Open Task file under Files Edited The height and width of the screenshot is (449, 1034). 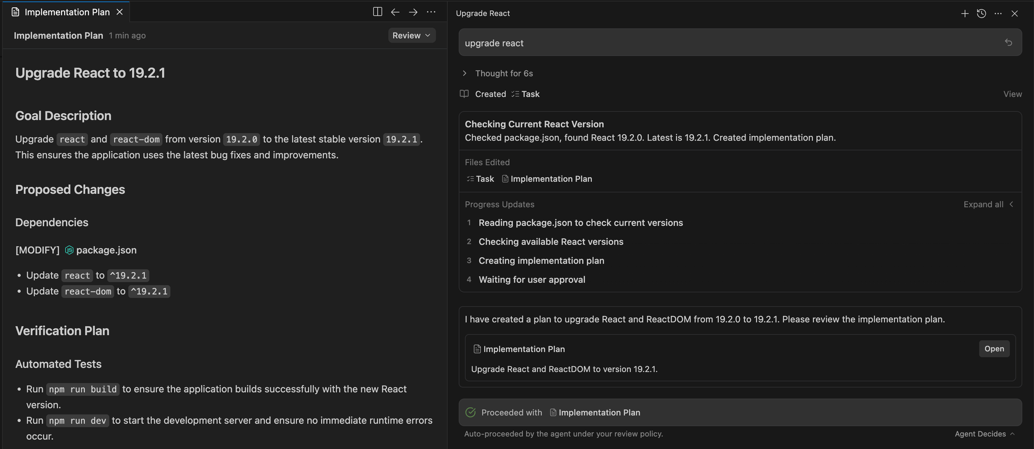pos(480,179)
